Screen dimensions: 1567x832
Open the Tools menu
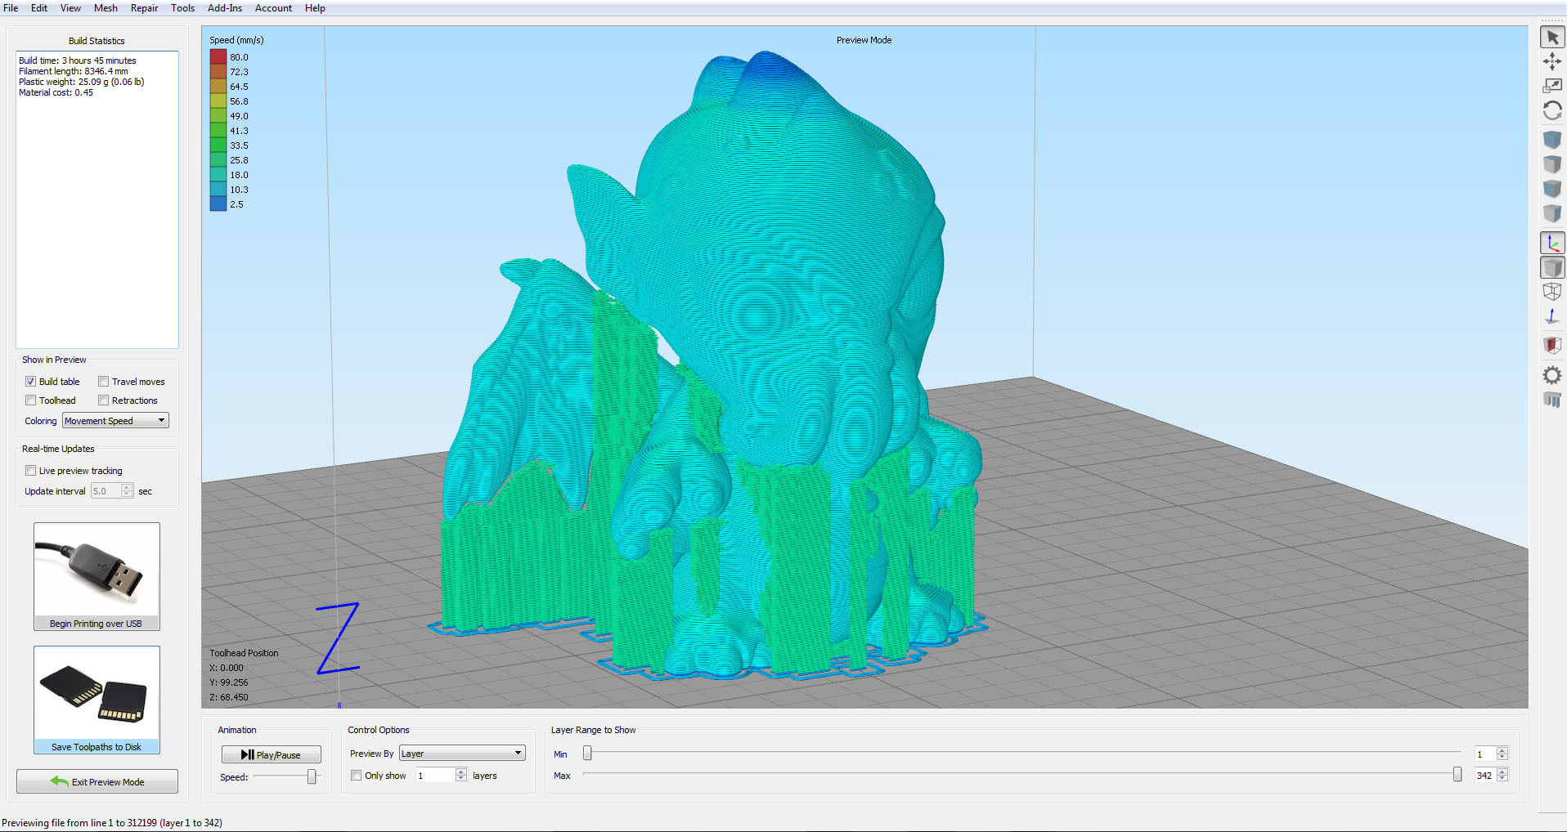pos(182,8)
